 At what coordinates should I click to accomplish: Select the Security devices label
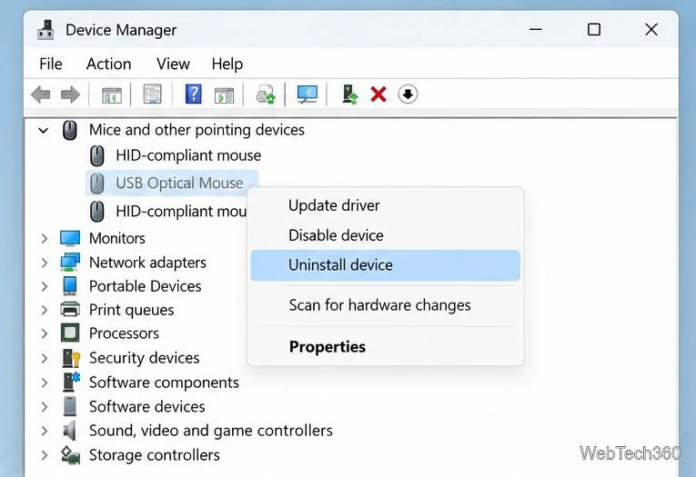pos(145,358)
